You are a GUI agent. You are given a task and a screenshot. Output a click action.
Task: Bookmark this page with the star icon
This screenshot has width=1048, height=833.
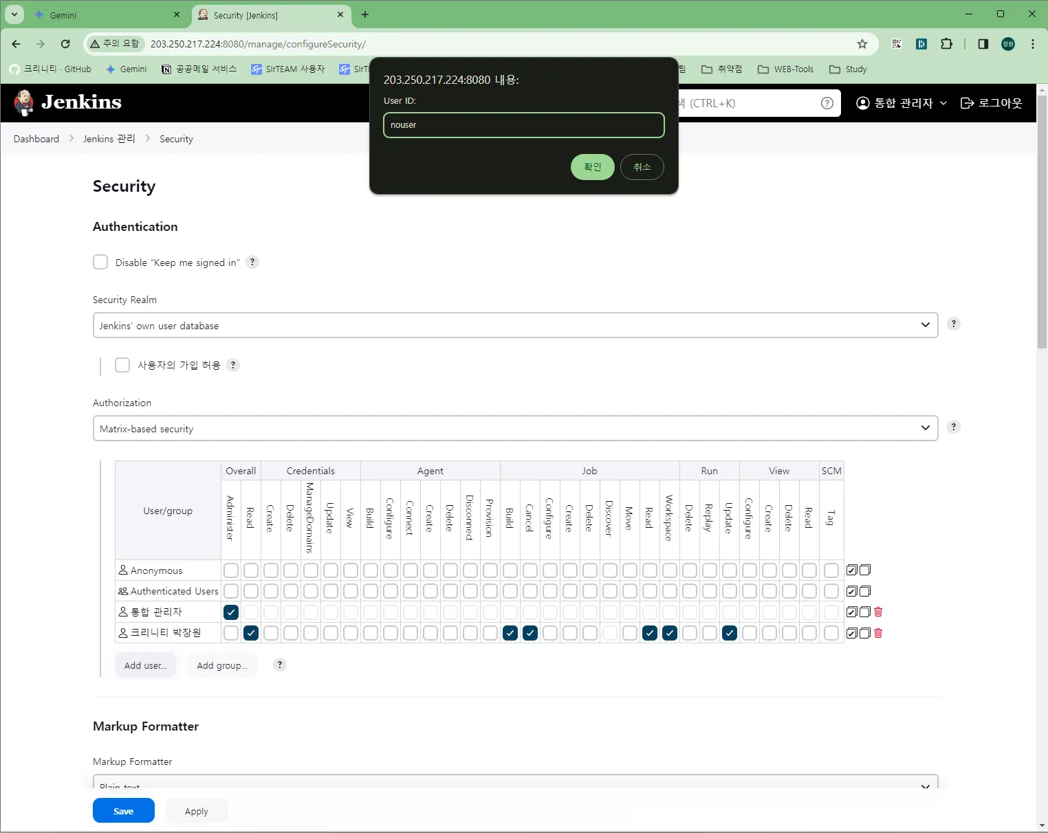click(x=862, y=44)
